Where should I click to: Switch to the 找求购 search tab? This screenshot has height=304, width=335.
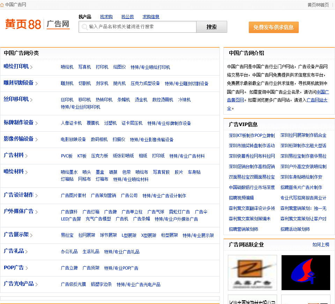tap(106, 17)
